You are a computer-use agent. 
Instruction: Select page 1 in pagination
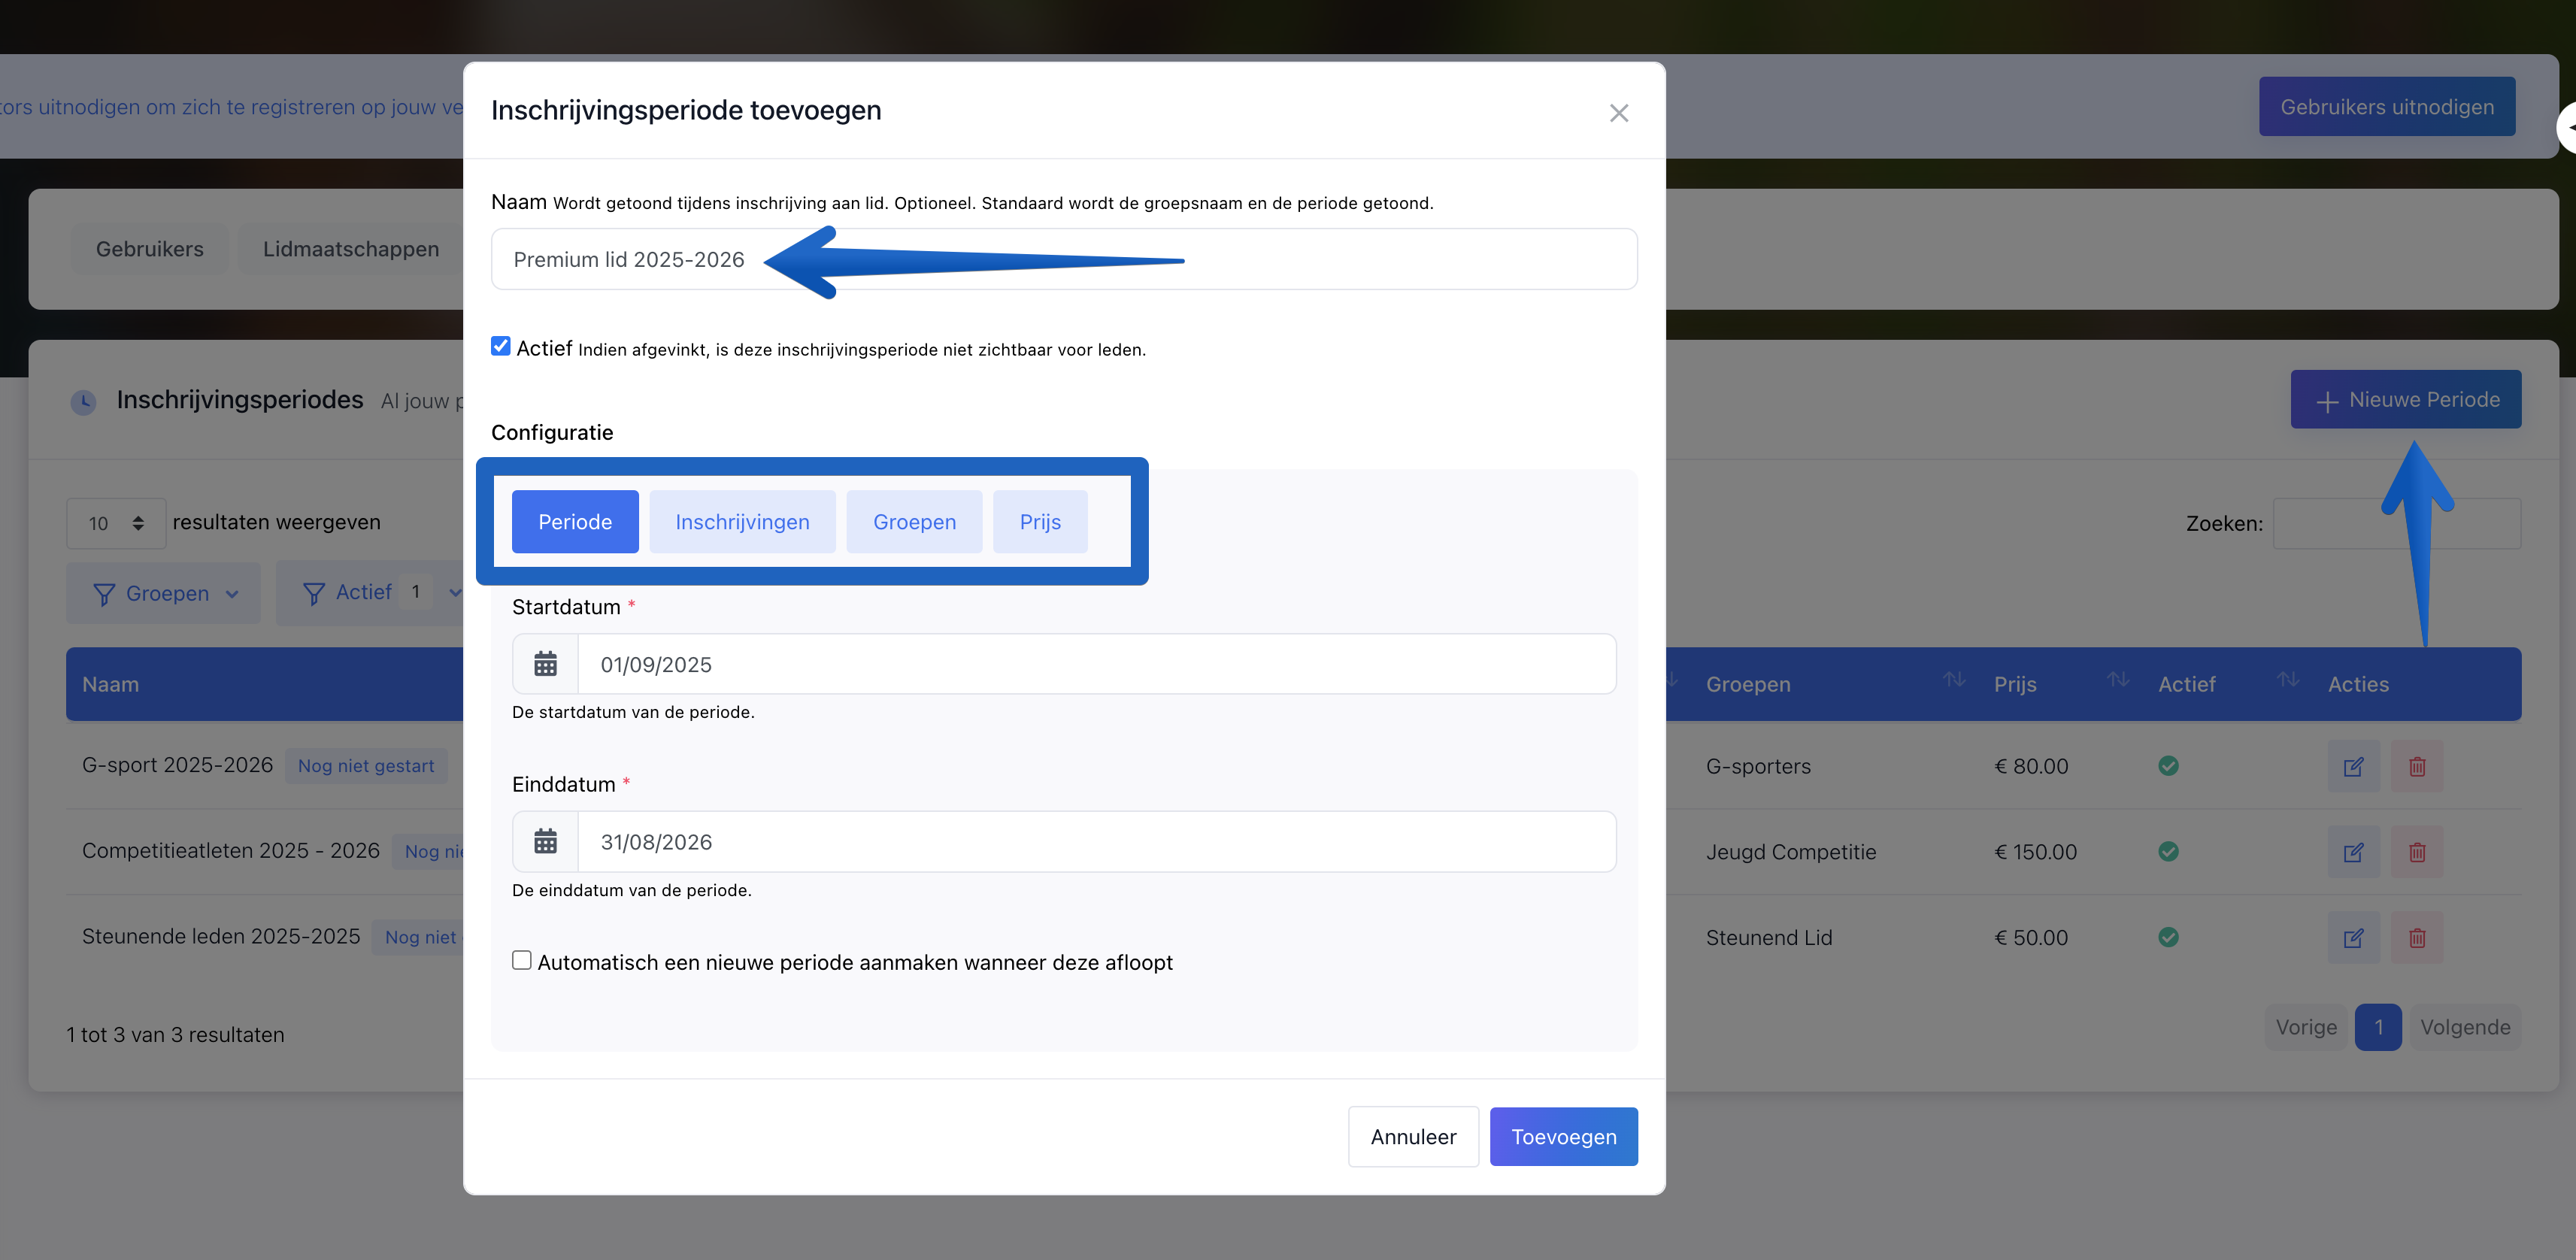click(x=2378, y=1027)
